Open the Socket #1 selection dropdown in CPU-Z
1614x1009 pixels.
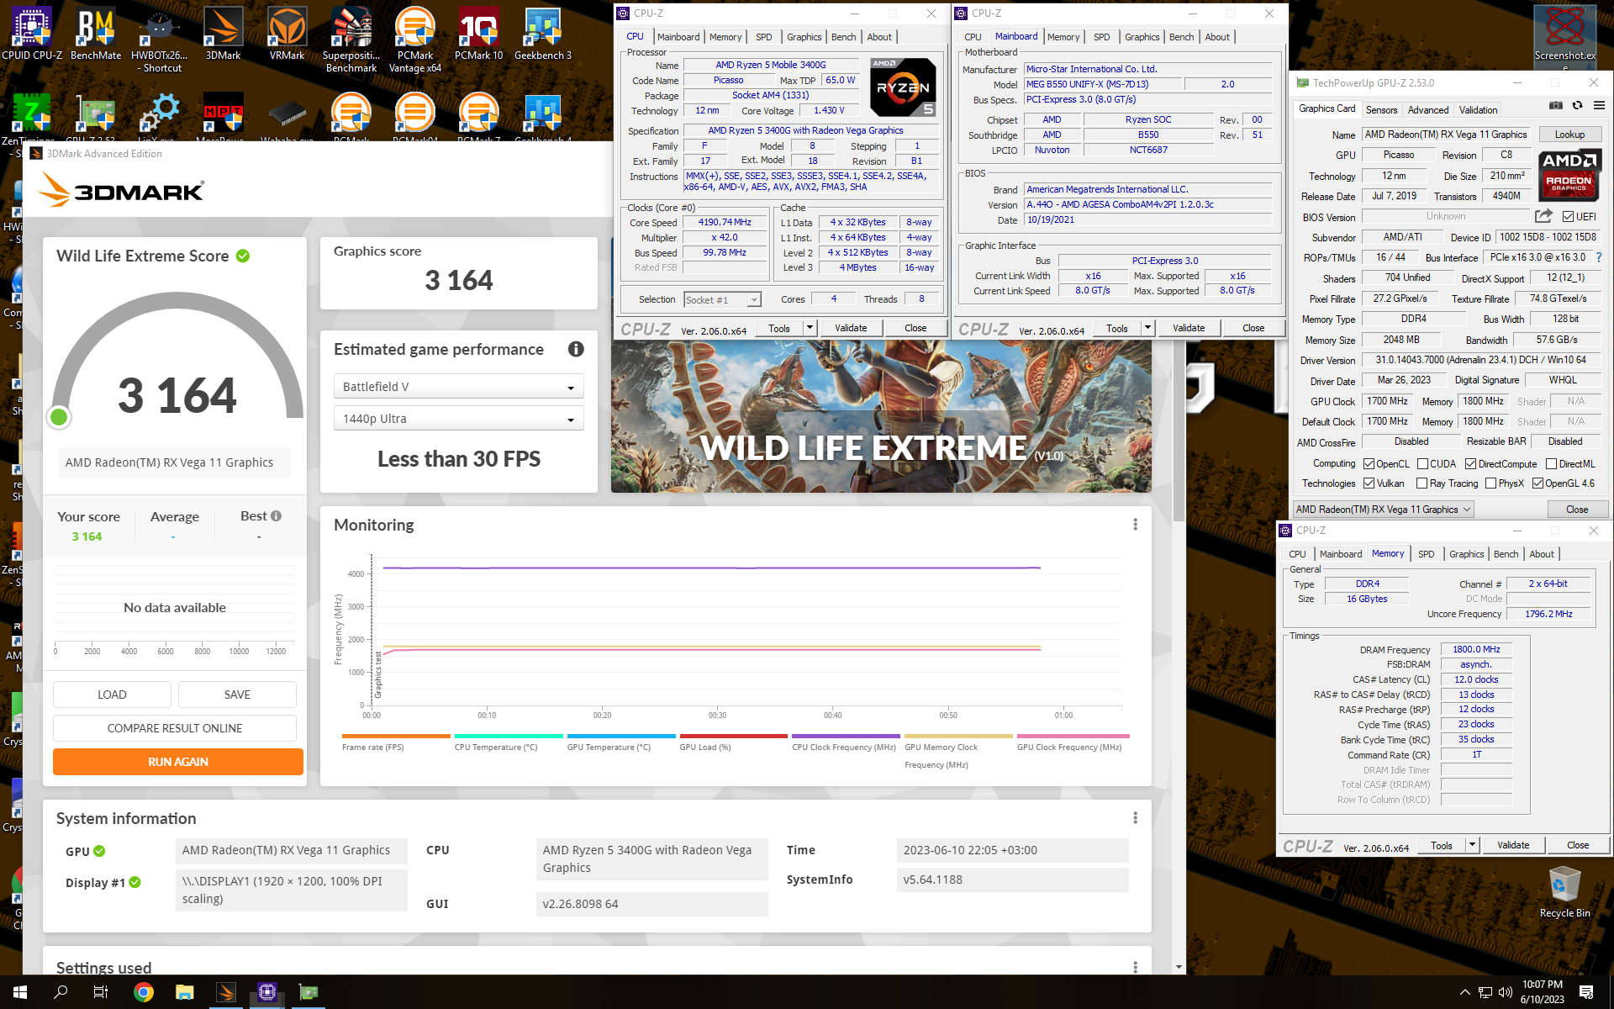722,300
